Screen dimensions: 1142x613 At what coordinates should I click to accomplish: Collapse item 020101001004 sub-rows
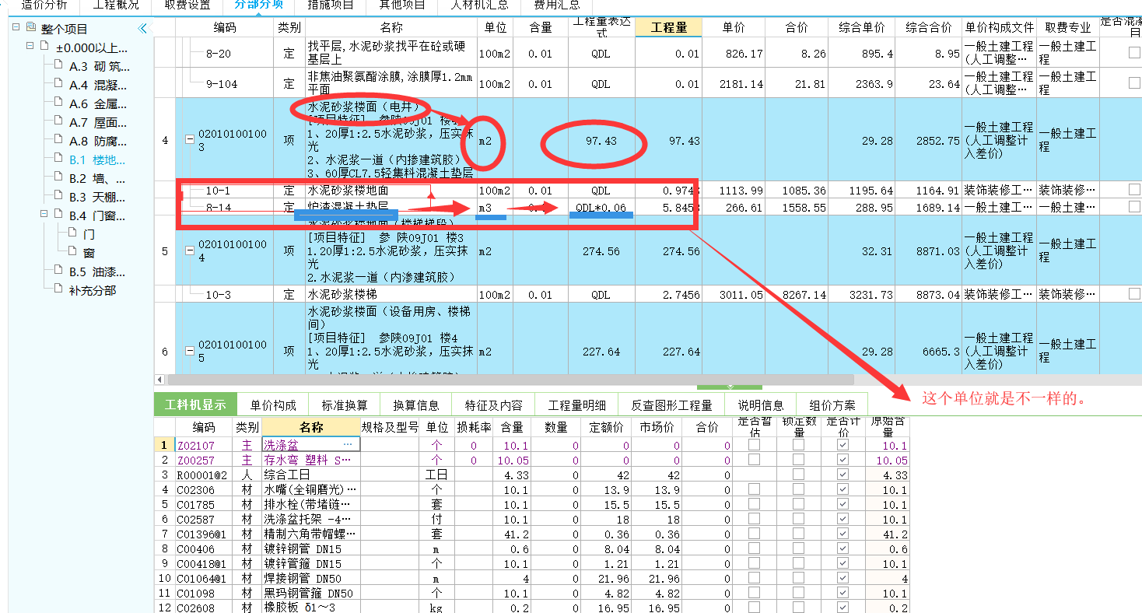[189, 250]
